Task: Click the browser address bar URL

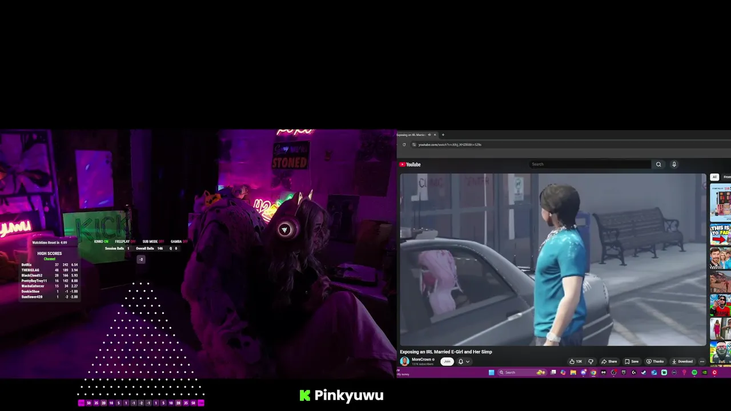Action: click(449, 144)
